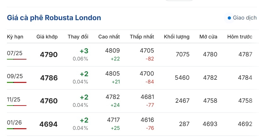
Task: Select the Kỳ hạn column header
Action: pyautogui.click(x=15, y=37)
